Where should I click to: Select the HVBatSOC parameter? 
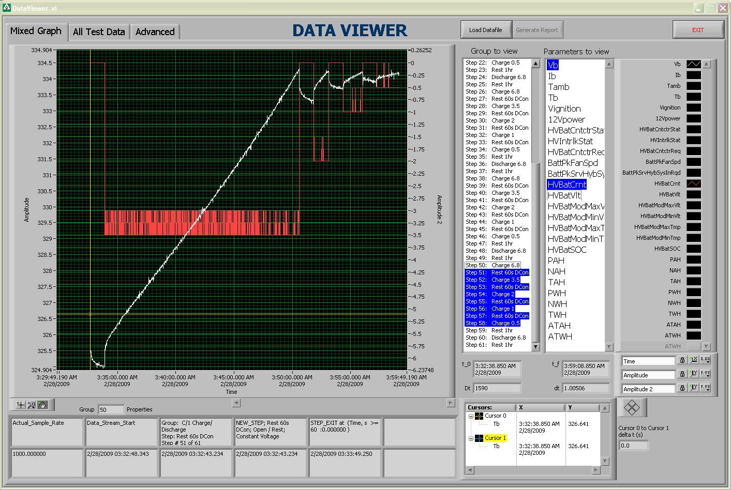(x=567, y=250)
